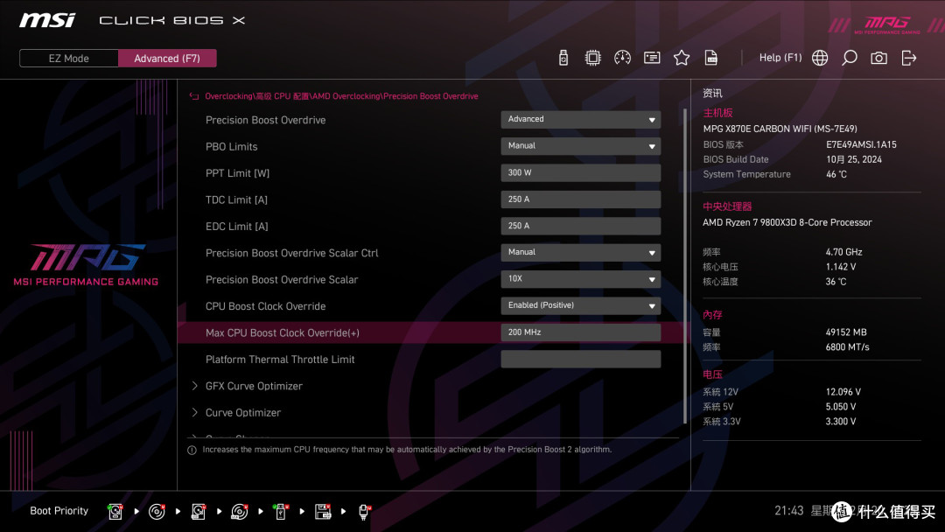The image size is (945, 532).
Task: Click the memory capacity '49152 MB'
Action: (x=845, y=332)
